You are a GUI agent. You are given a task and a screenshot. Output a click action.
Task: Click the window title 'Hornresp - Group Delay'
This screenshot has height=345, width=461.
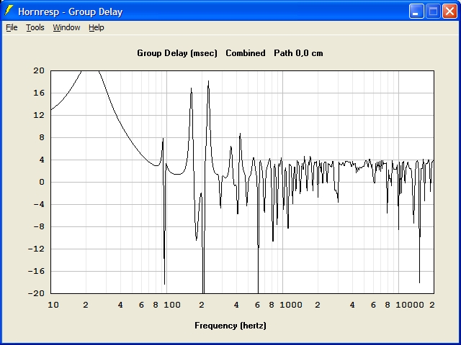(71, 11)
